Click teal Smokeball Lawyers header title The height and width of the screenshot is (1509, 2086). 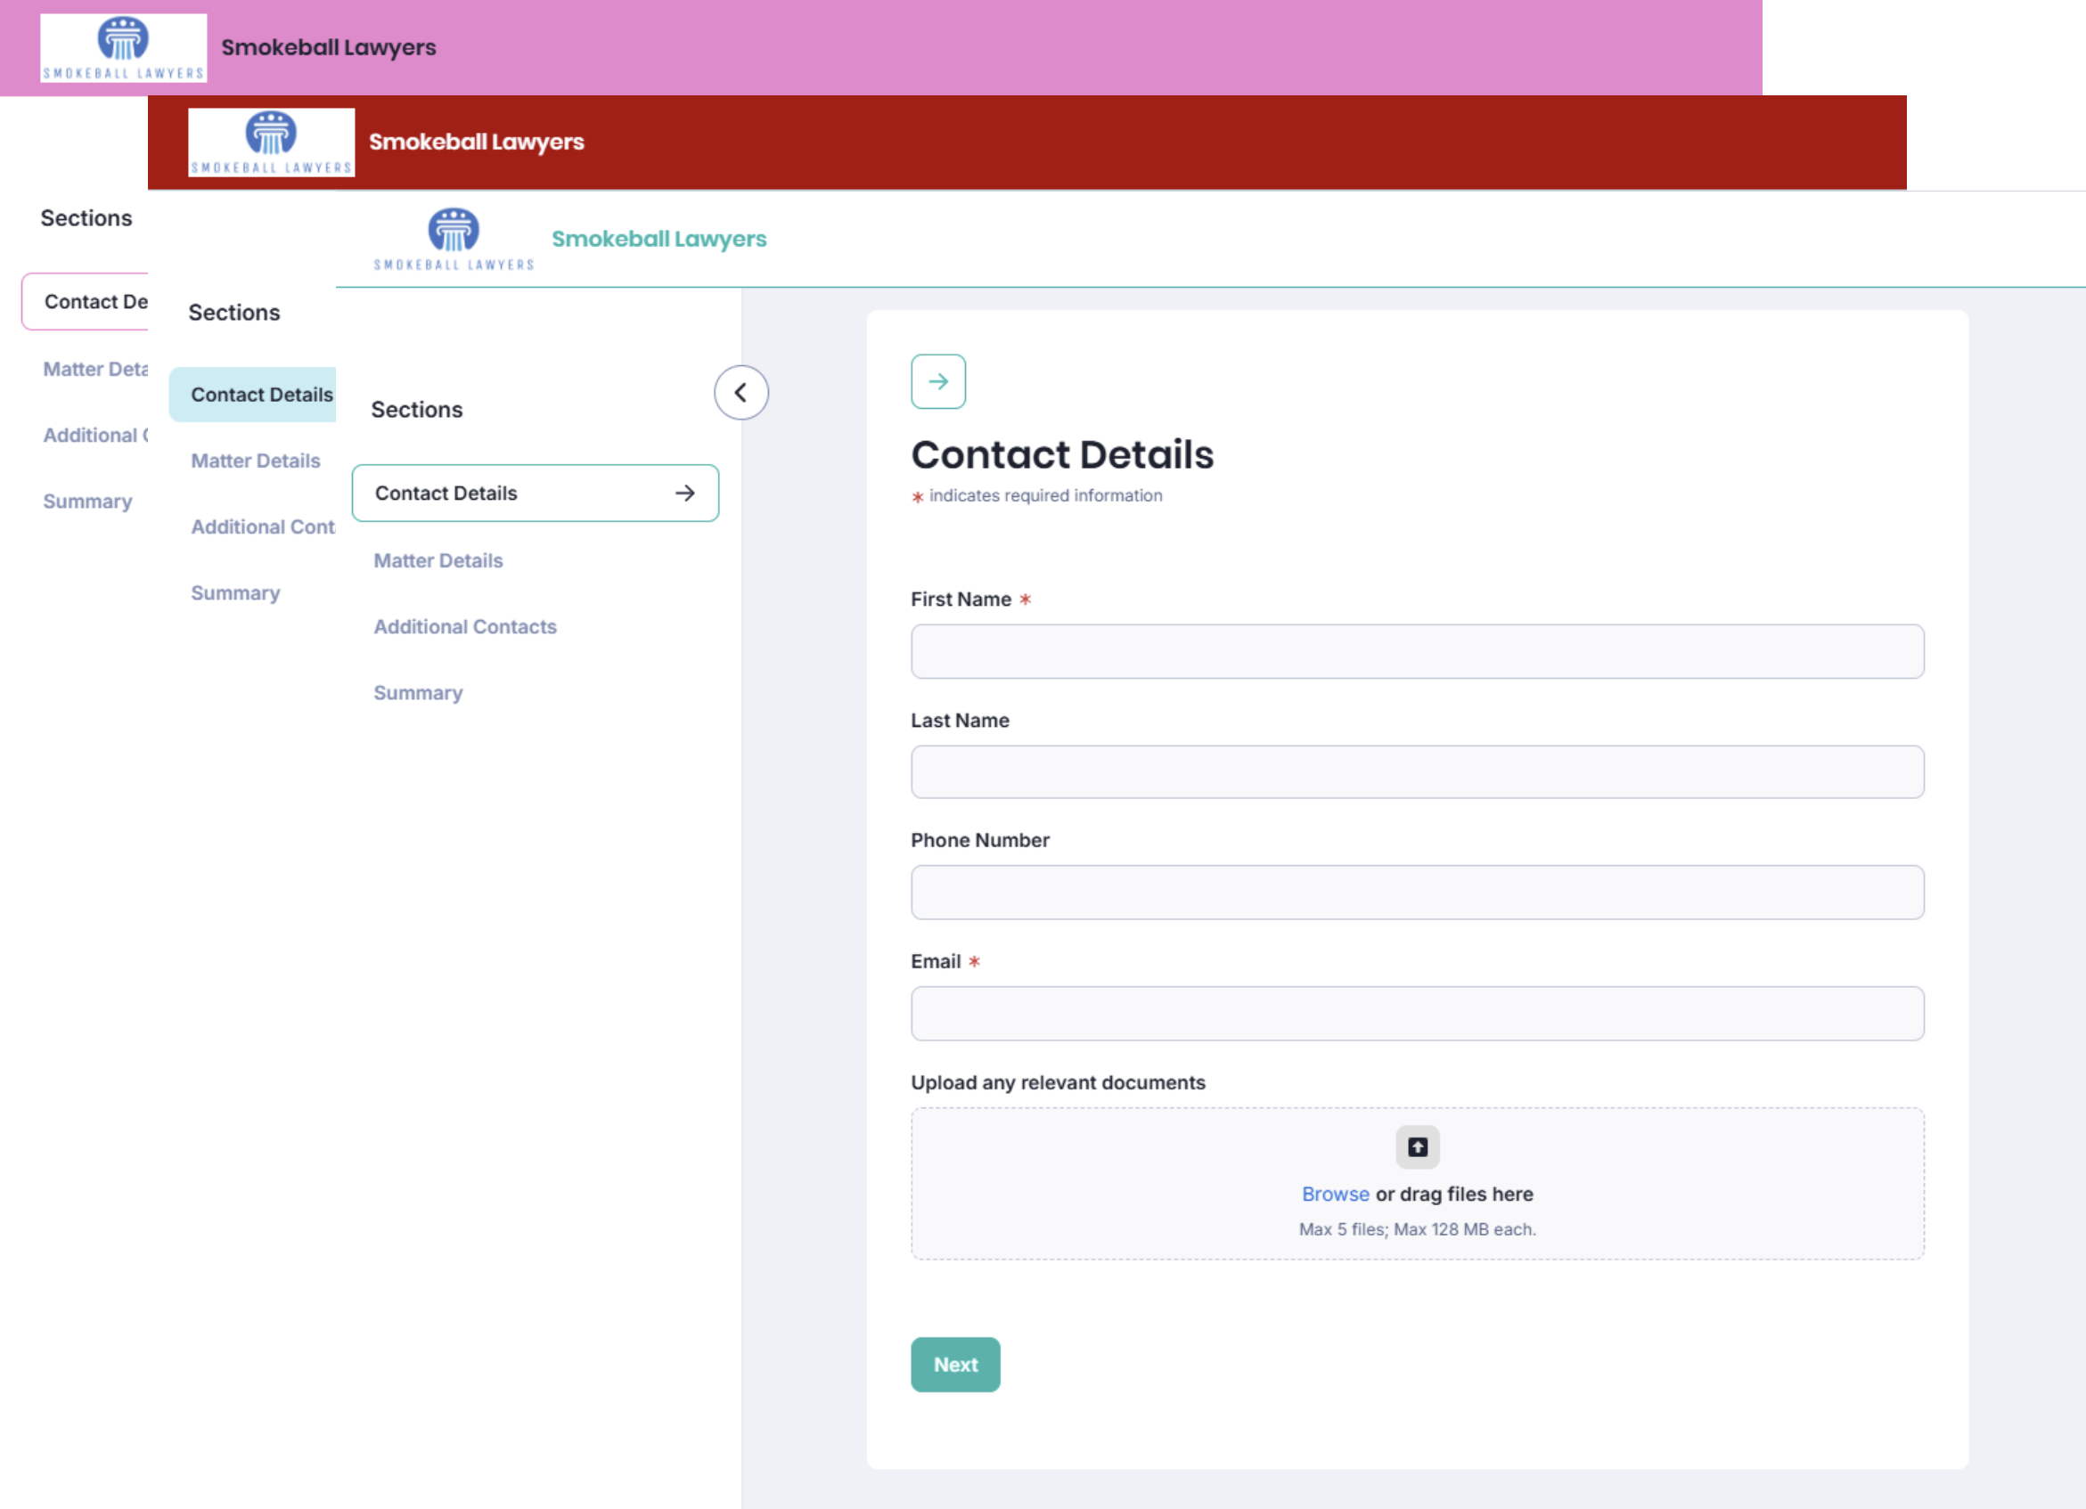click(x=659, y=239)
